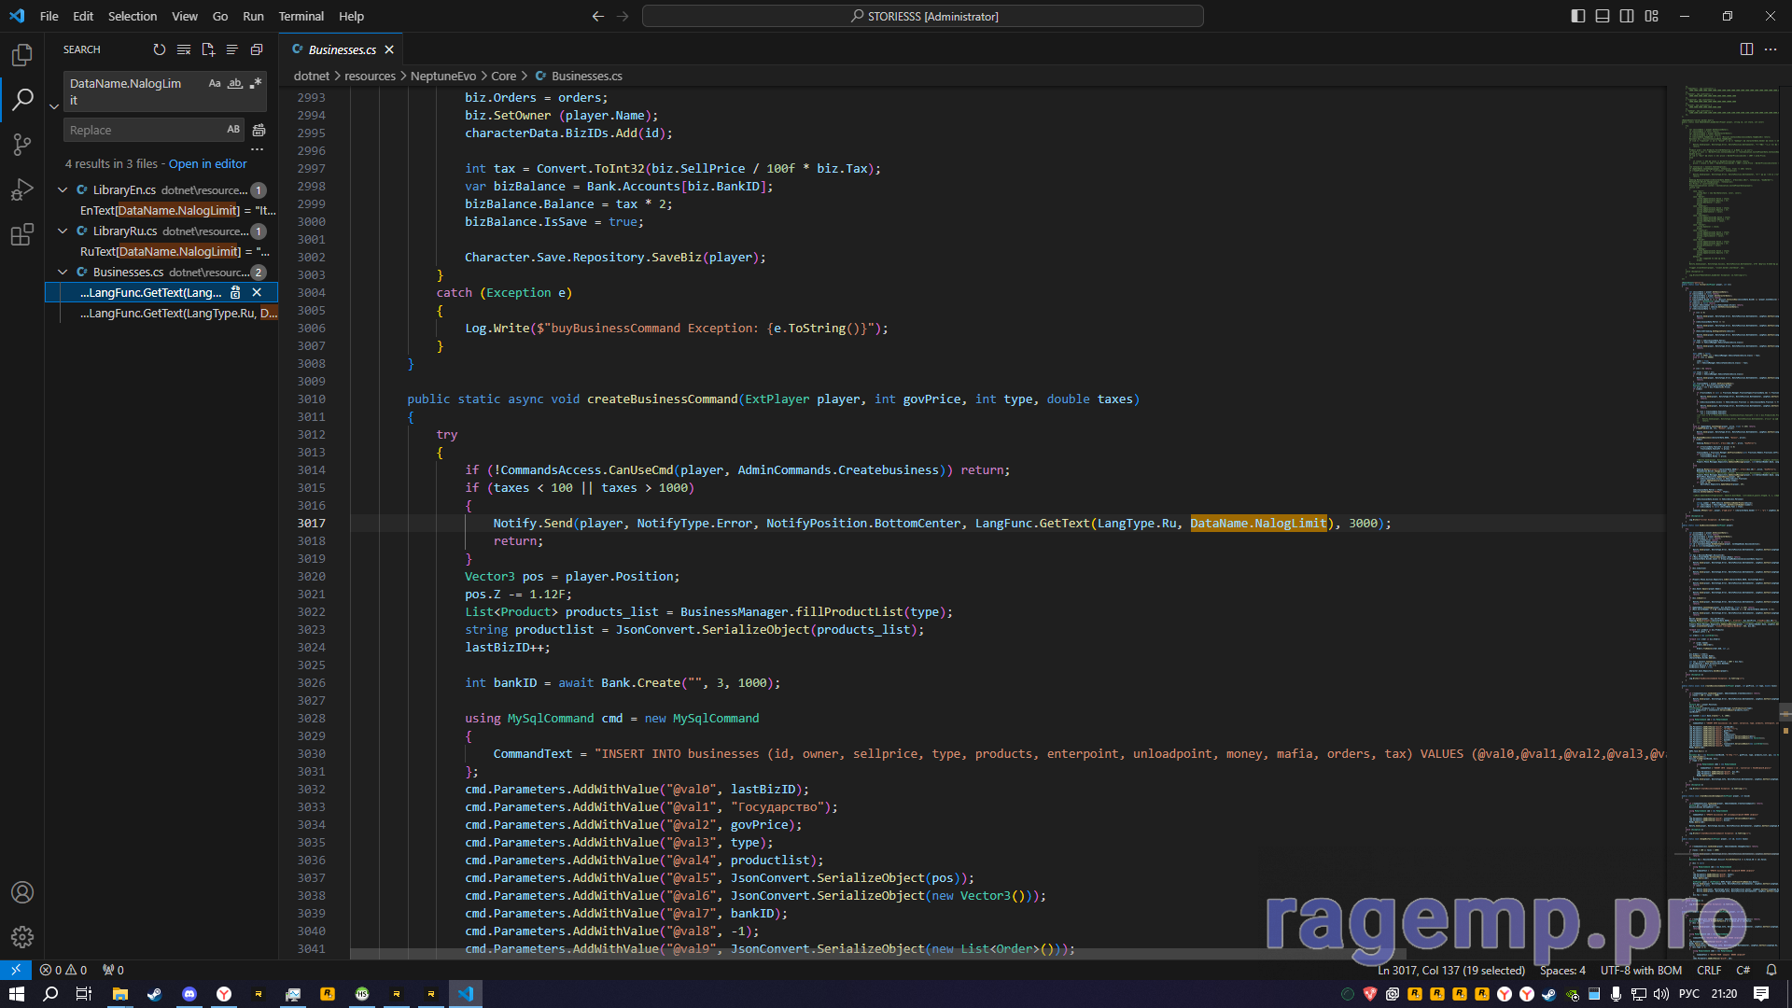
Task: Click the Customize Layout icon in the title bar
Action: pyautogui.click(x=1652, y=16)
